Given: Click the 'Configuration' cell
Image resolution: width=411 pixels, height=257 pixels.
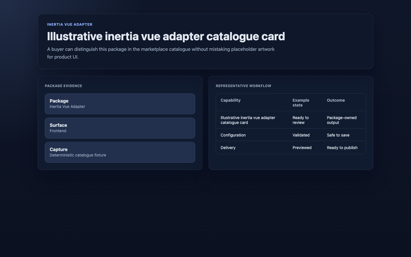Looking at the screenshot, I should [252, 135].
